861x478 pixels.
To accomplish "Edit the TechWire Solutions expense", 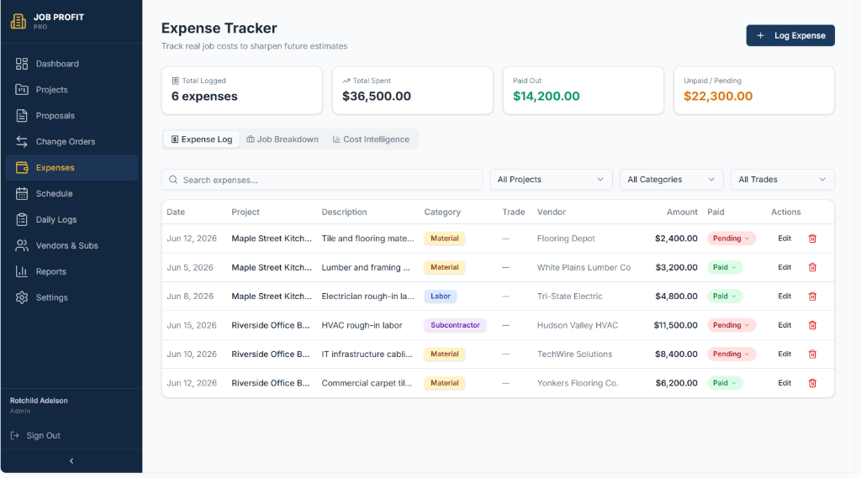I will [784, 354].
